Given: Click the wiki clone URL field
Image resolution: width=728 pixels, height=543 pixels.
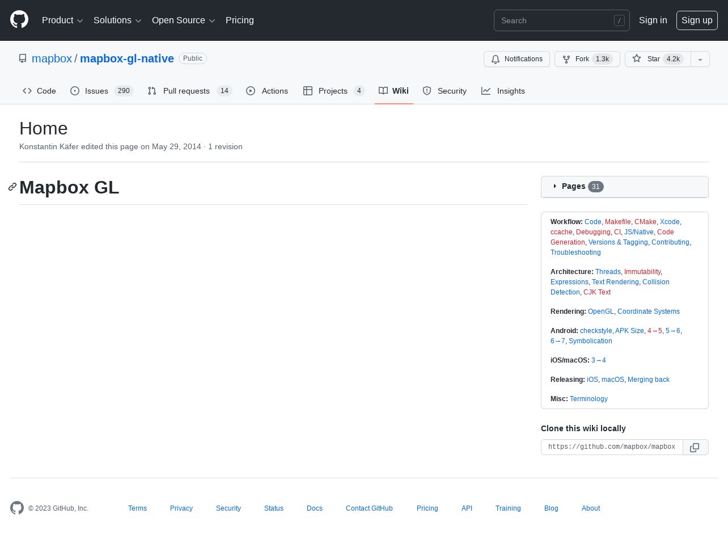Looking at the screenshot, I should tap(612, 447).
